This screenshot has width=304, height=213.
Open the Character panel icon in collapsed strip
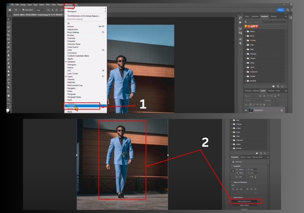point(240,39)
